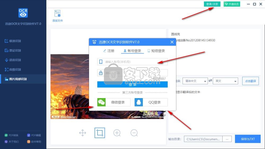This screenshot has width=265, height=149.
Task: Open the 英文 target language dropdown
Action: pos(225,81)
